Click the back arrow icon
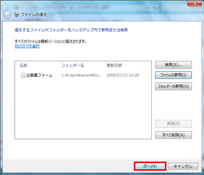This screenshot has width=204, height=175. [x=7, y=15]
